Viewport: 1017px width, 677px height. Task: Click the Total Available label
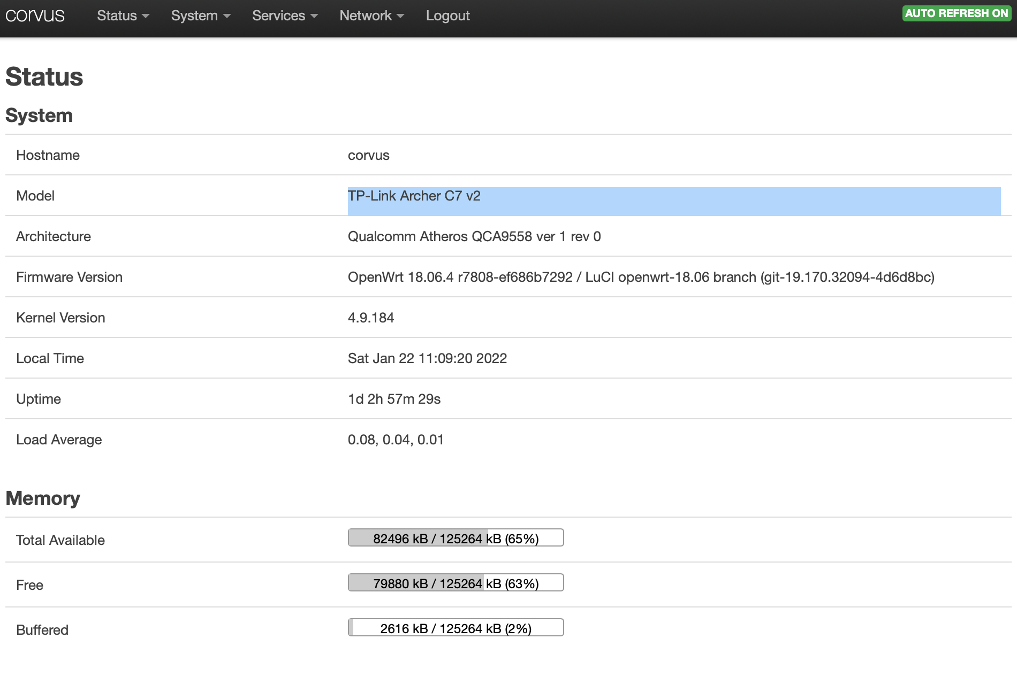click(60, 540)
